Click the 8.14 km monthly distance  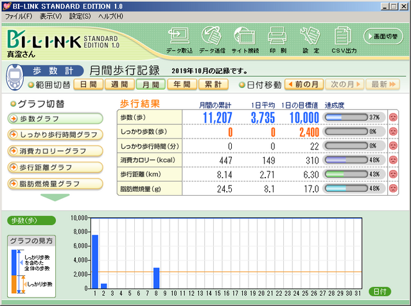pyautogui.click(x=224, y=174)
